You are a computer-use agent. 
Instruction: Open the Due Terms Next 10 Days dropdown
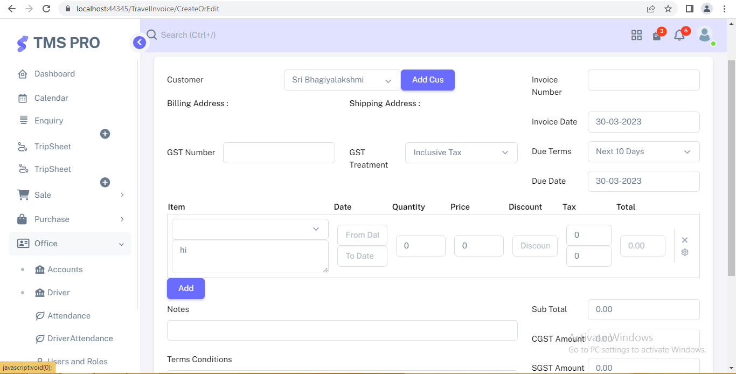coord(643,151)
